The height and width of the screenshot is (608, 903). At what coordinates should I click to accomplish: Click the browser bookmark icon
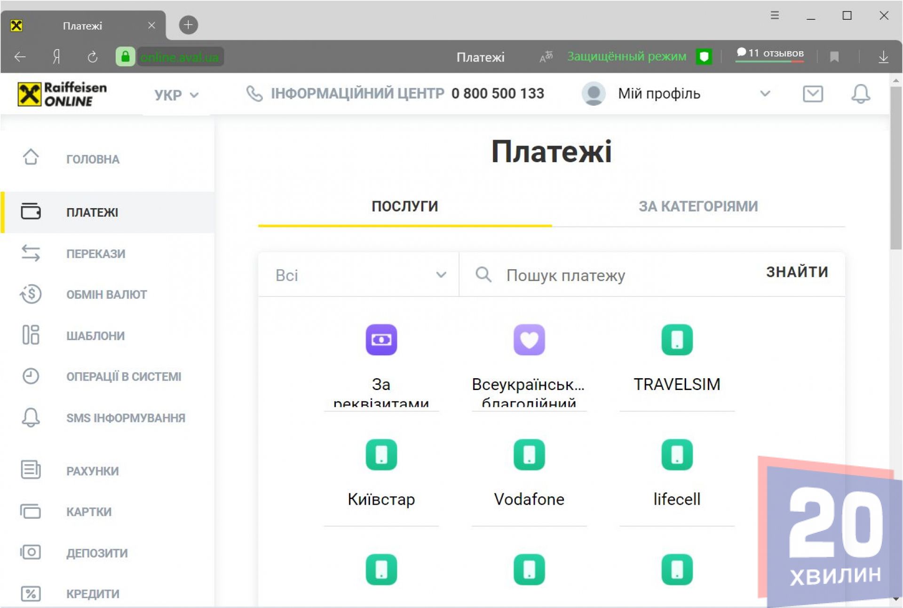click(x=834, y=57)
